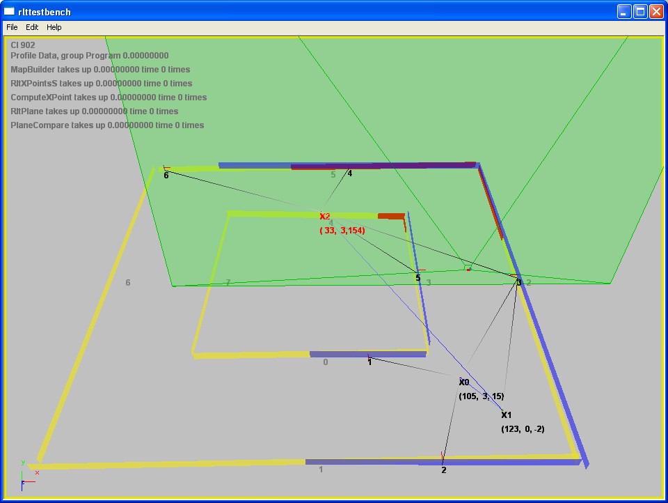
Task: Click the MapBuilder profile line
Action: coord(100,70)
